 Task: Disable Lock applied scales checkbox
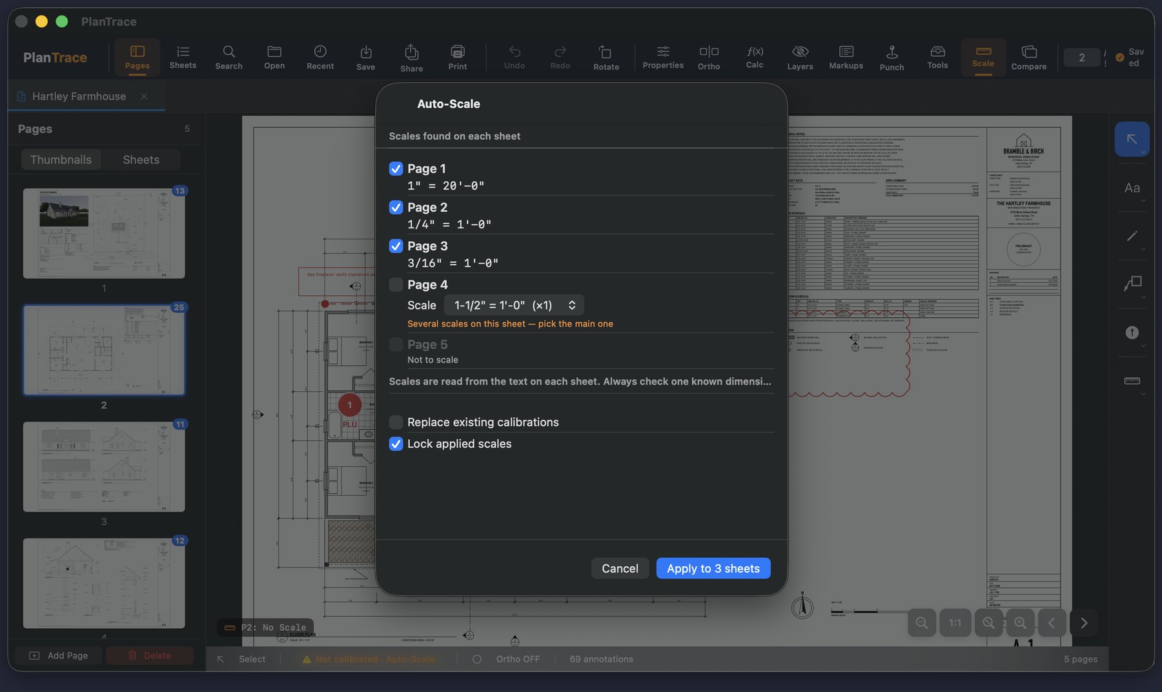coord(396,444)
